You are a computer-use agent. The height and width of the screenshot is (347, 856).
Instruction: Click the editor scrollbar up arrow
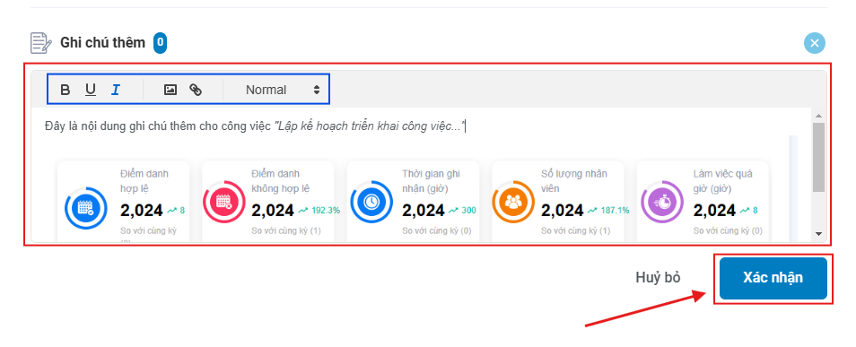pos(817,115)
